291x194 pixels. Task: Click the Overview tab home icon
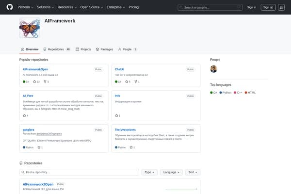point(23,49)
